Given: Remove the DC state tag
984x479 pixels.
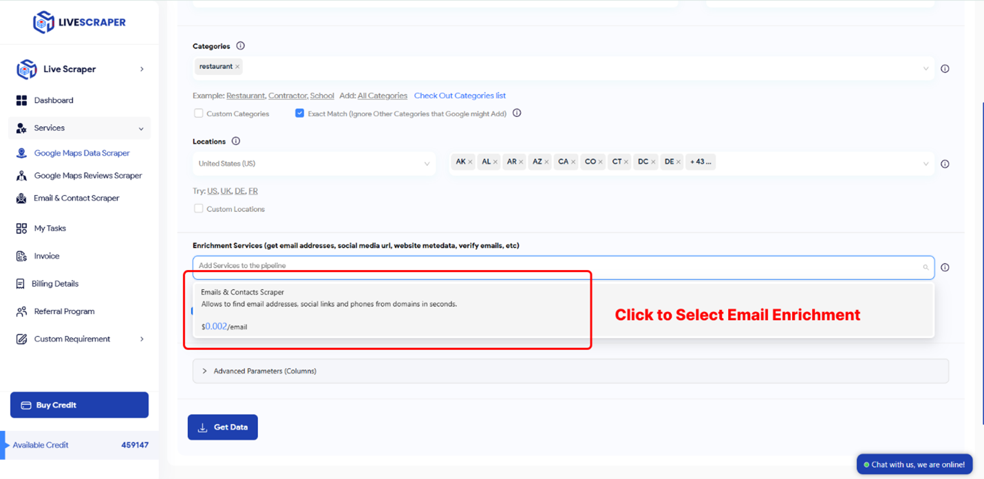Looking at the screenshot, I should (x=653, y=162).
